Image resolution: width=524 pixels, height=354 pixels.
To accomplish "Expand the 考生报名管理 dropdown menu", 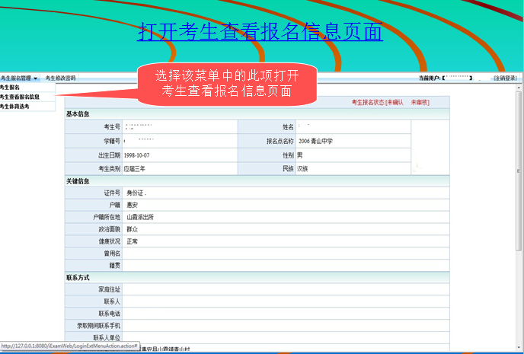I will coord(19,78).
